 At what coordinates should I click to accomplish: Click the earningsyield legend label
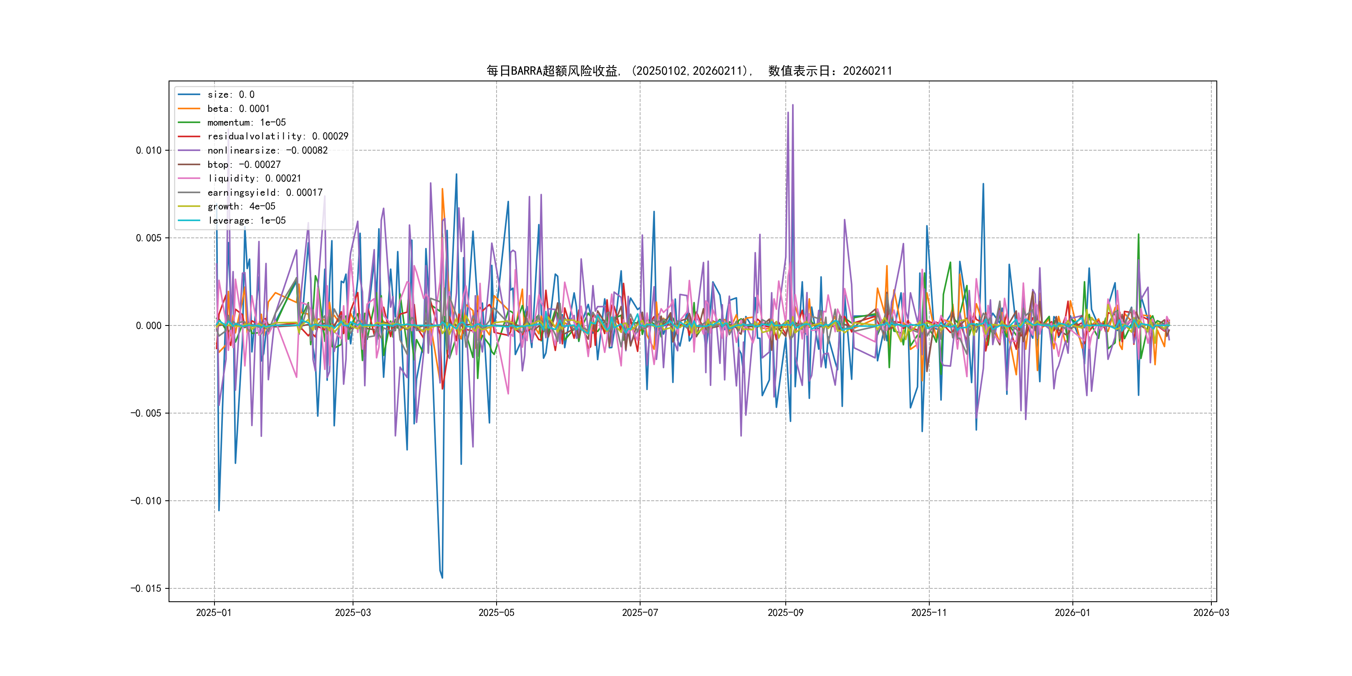(x=265, y=193)
